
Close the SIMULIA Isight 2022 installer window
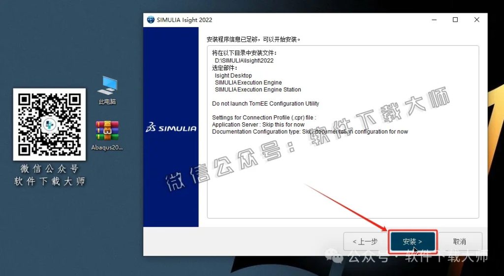(476, 20)
